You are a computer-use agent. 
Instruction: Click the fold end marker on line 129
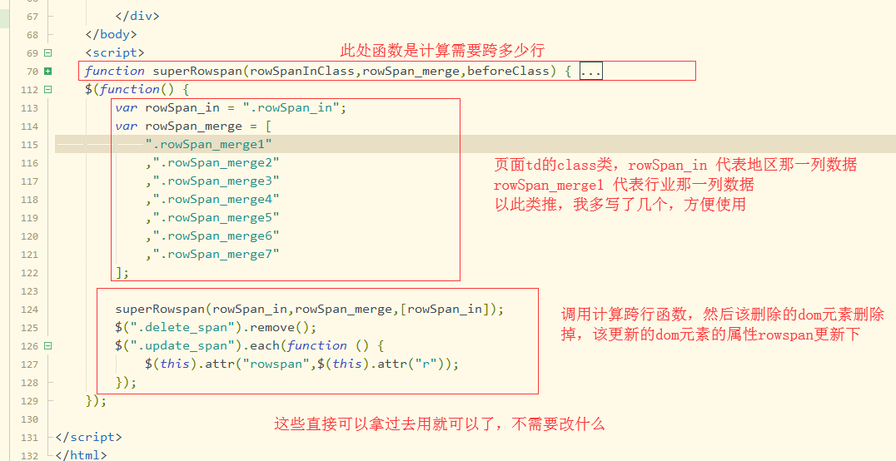50,400
